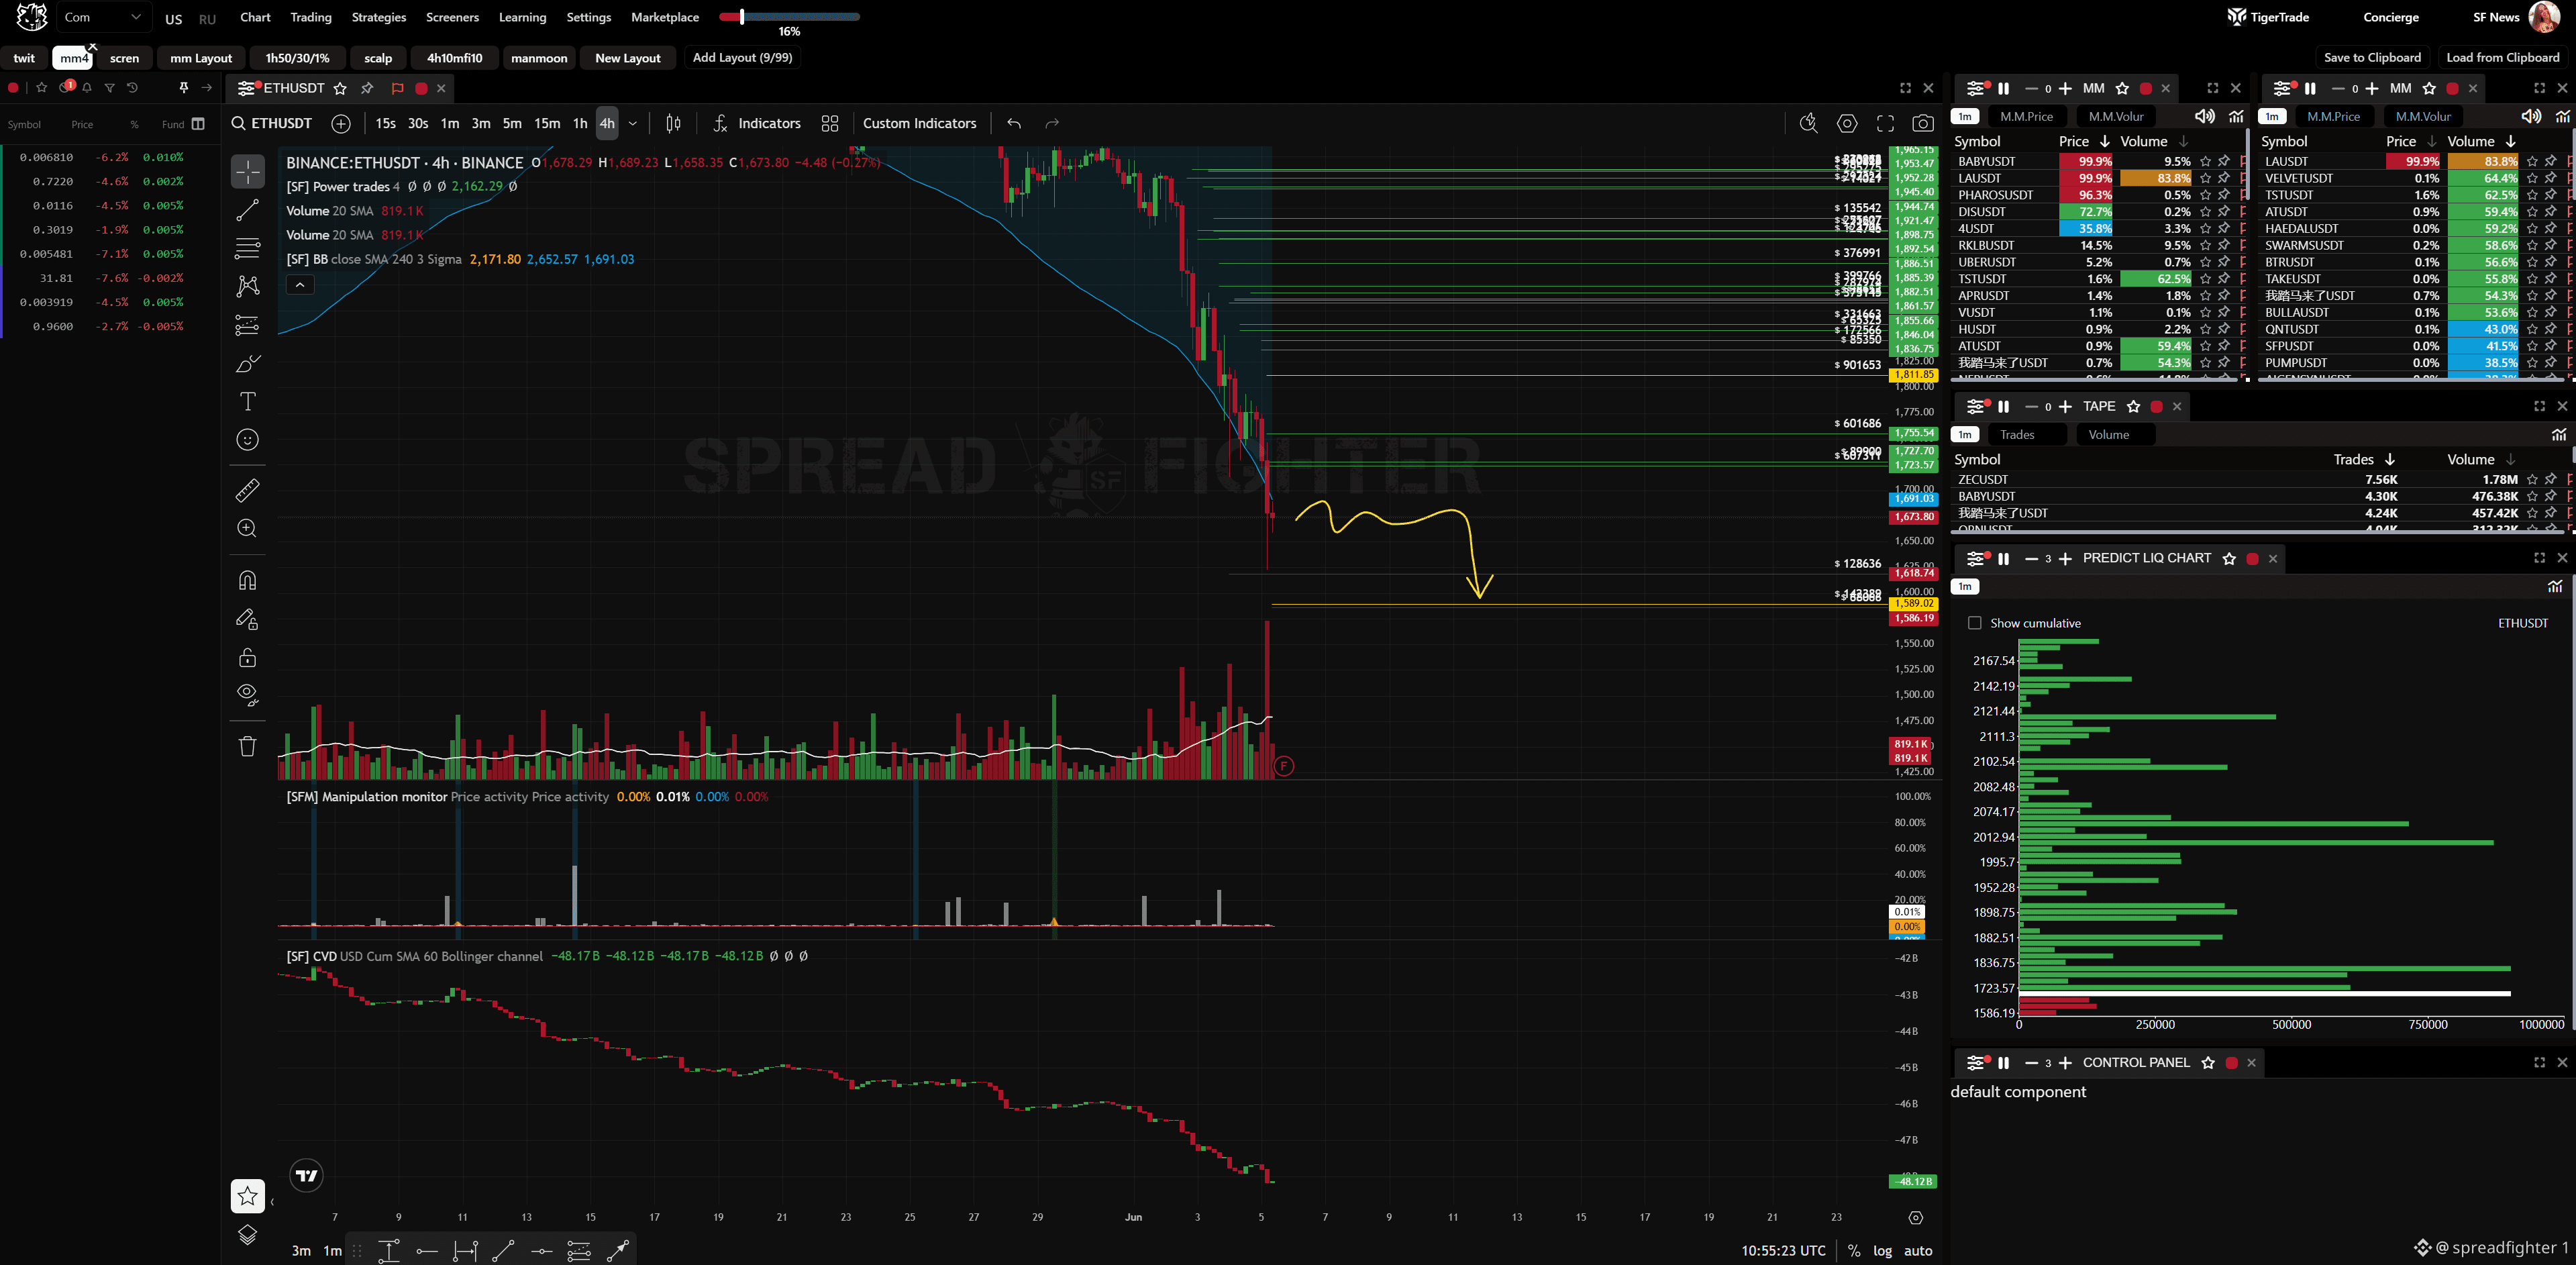The height and width of the screenshot is (1265, 2576).
Task: Open the Screeners menu
Action: (x=452, y=17)
